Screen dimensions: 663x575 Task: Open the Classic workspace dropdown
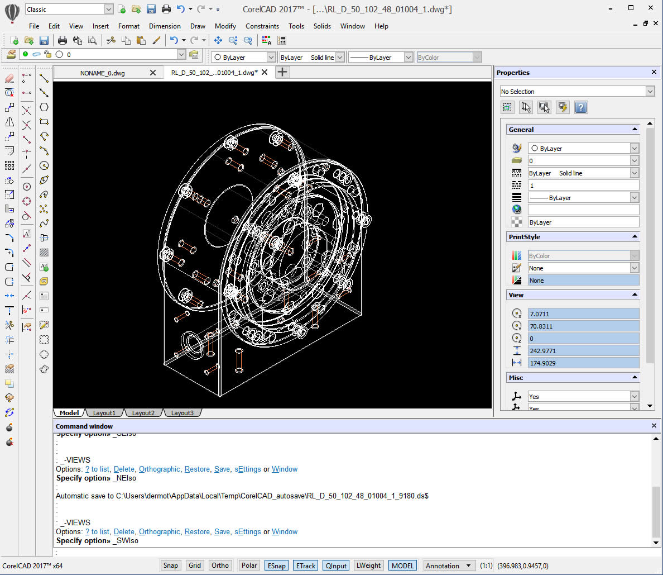point(109,9)
